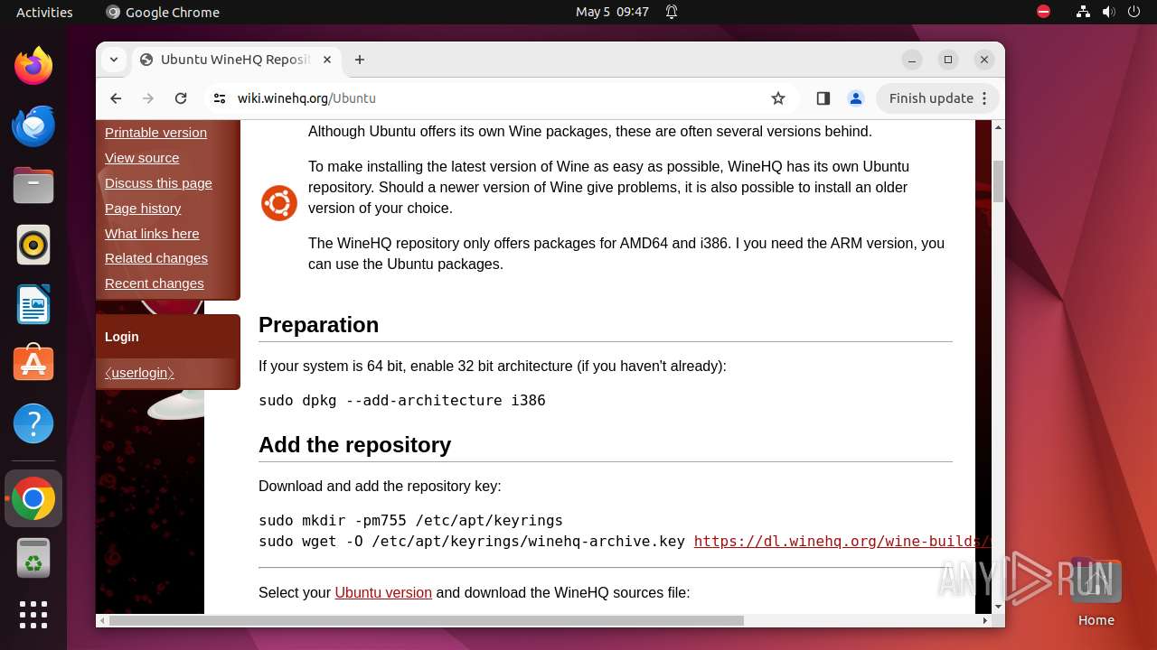Open Firefox from the dock
The width and height of the screenshot is (1157, 650).
33,66
